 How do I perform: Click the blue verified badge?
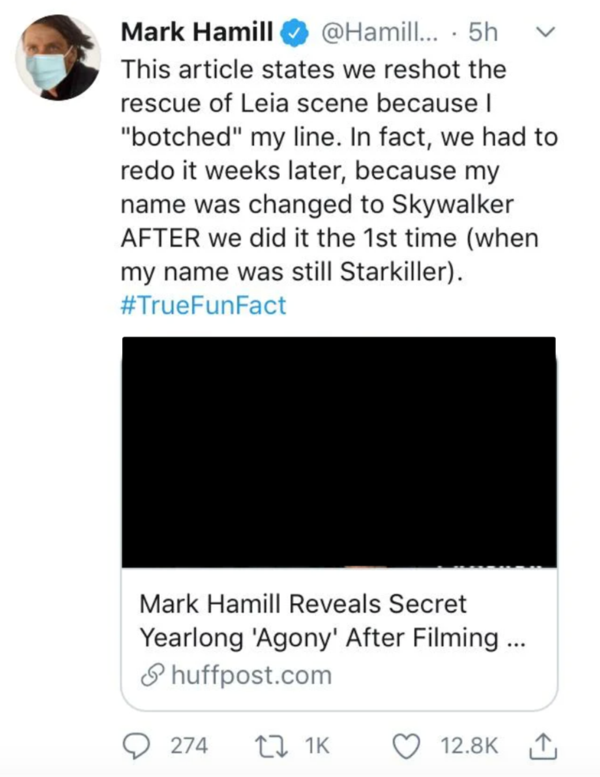(293, 33)
